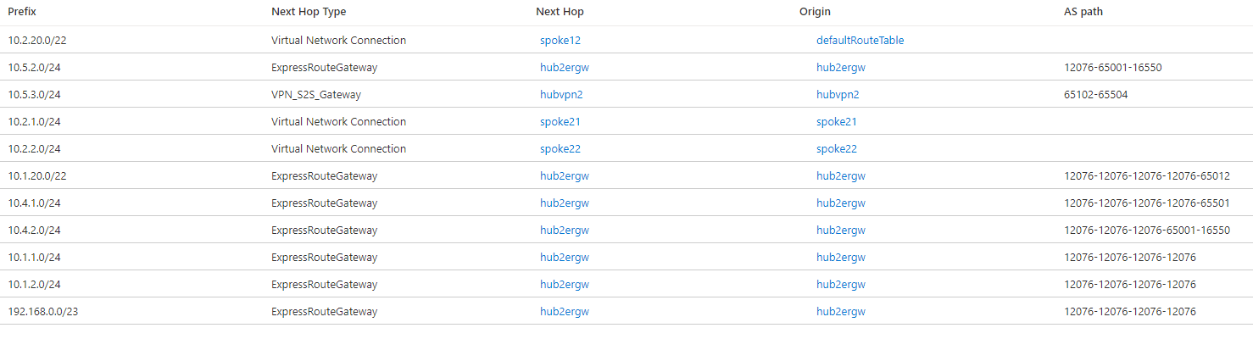Click hubvpn2 in the Origin column

tap(838, 94)
